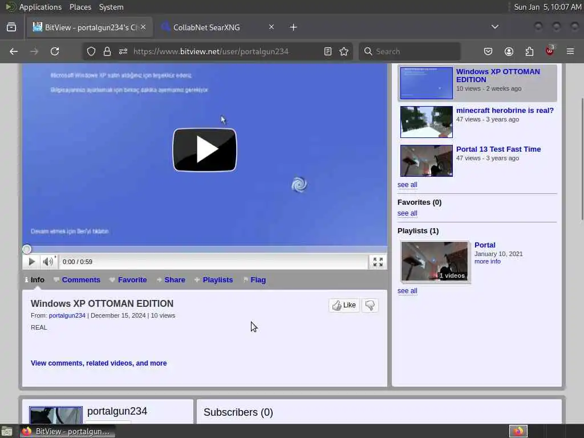Viewport: 584px width, 438px height.
Task: Click the bitview.net address bar URL
Action: coord(211,51)
